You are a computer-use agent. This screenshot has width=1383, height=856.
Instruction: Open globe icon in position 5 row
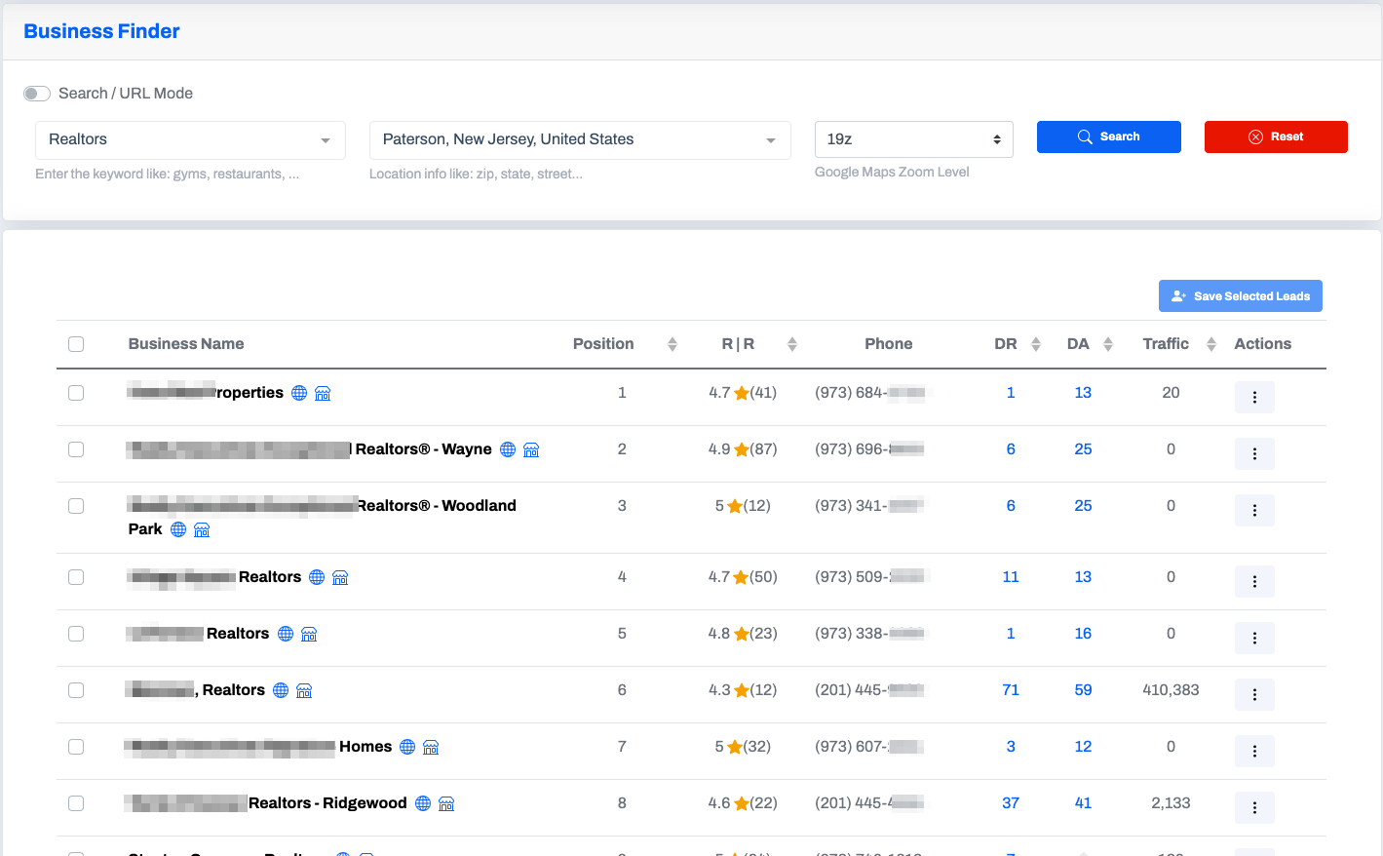pos(286,634)
